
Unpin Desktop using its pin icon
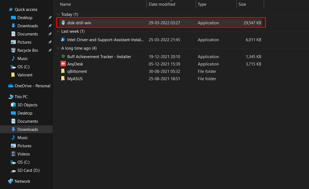pos(50,17)
